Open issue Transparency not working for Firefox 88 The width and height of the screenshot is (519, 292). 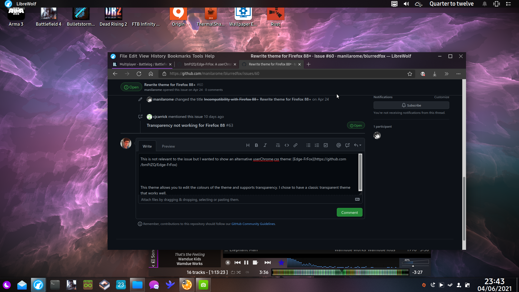click(x=186, y=125)
